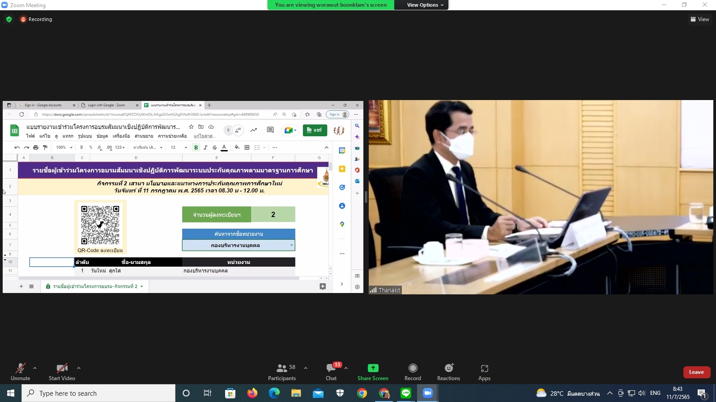Open the Participants panel

282,372
